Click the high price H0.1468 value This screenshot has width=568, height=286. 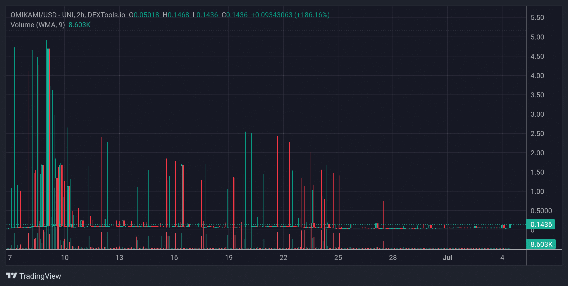point(176,15)
